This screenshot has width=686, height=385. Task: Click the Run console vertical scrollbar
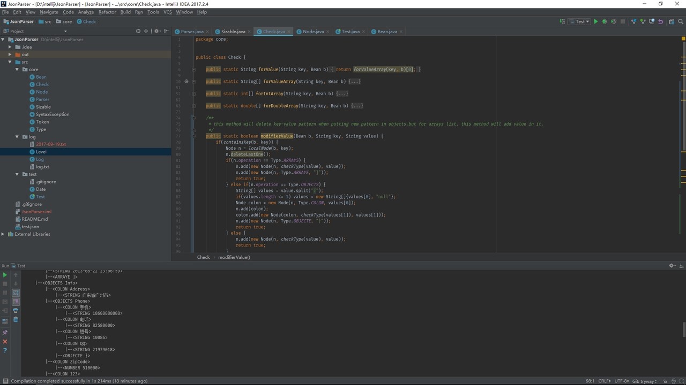pyautogui.click(x=683, y=329)
